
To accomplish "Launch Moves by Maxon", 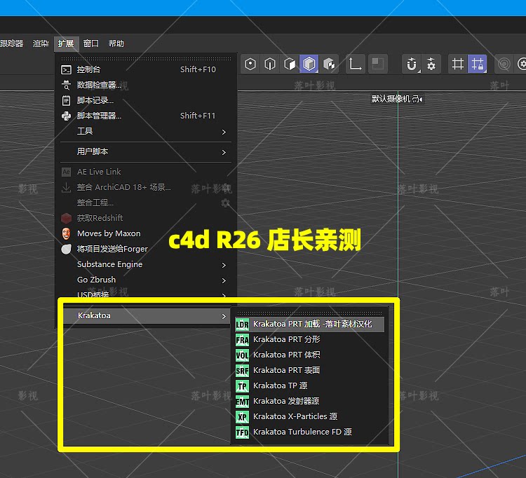I will [x=146, y=233].
